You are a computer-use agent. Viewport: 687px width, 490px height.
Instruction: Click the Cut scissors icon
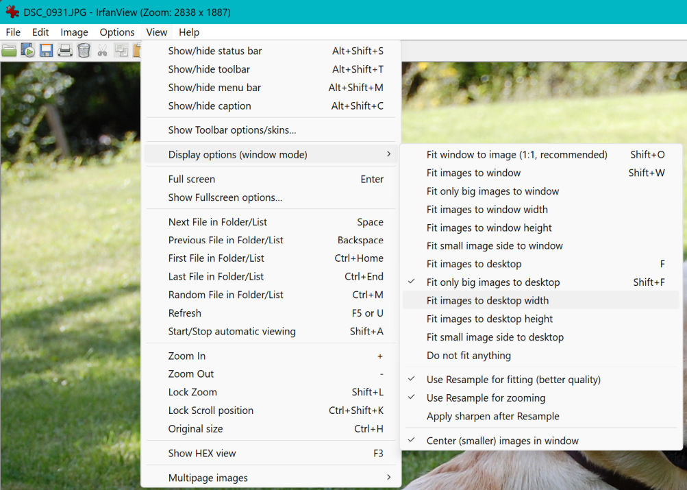[x=102, y=50]
